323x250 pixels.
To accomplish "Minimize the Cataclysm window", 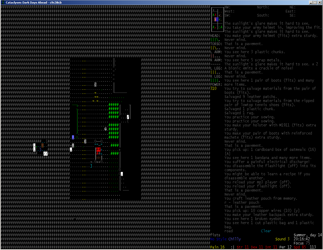I will [311, 3].
